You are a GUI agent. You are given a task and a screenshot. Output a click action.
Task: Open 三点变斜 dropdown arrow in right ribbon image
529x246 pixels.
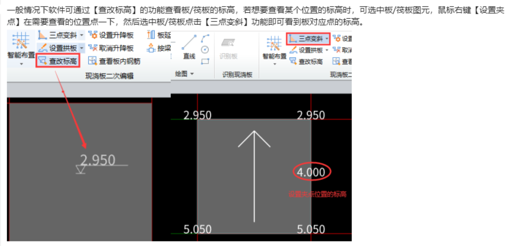327,39
